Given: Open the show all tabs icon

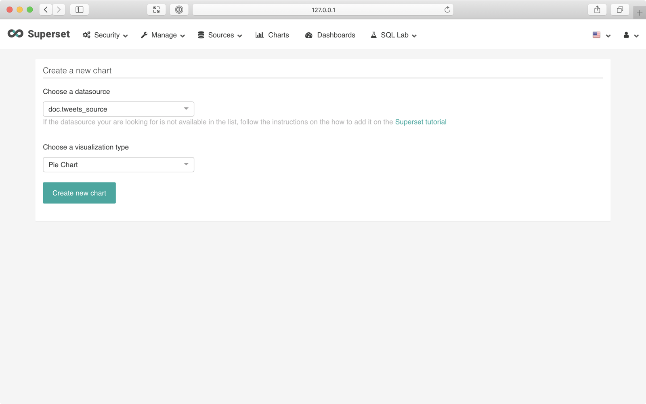Looking at the screenshot, I should pyautogui.click(x=620, y=10).
